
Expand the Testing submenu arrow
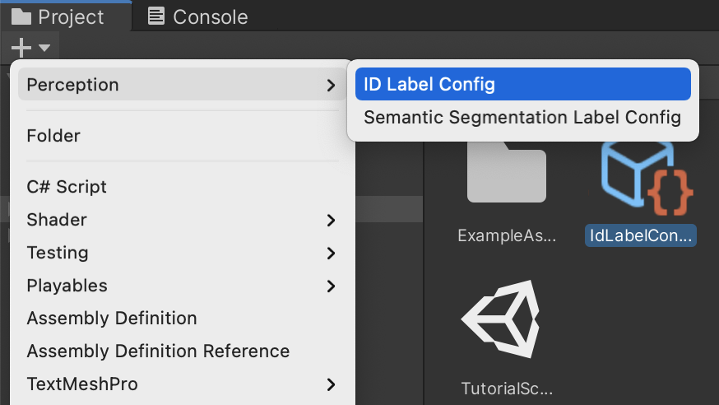point(331,253)
